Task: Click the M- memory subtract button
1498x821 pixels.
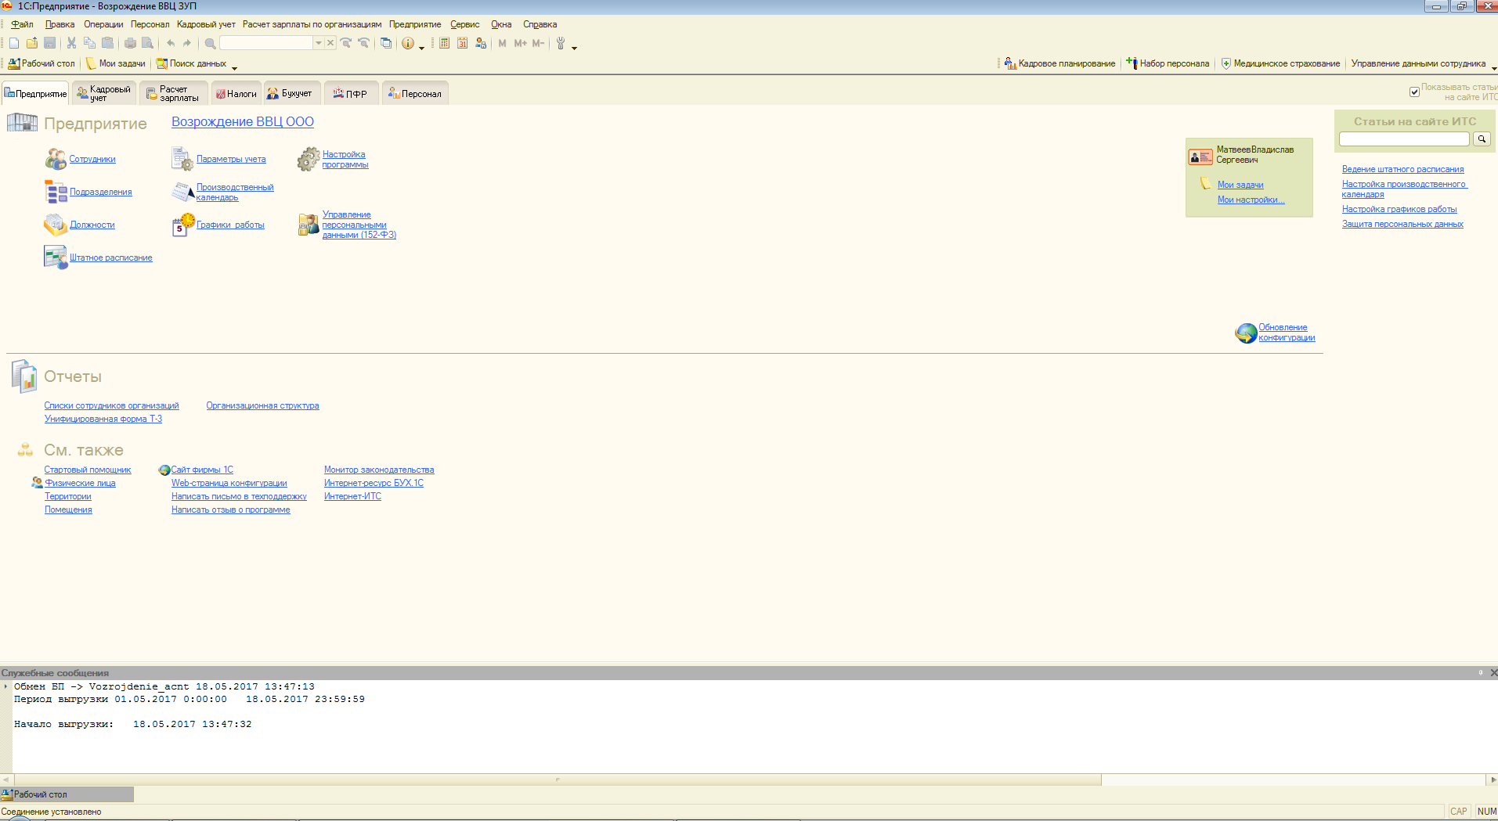Action: coord(538,43)
